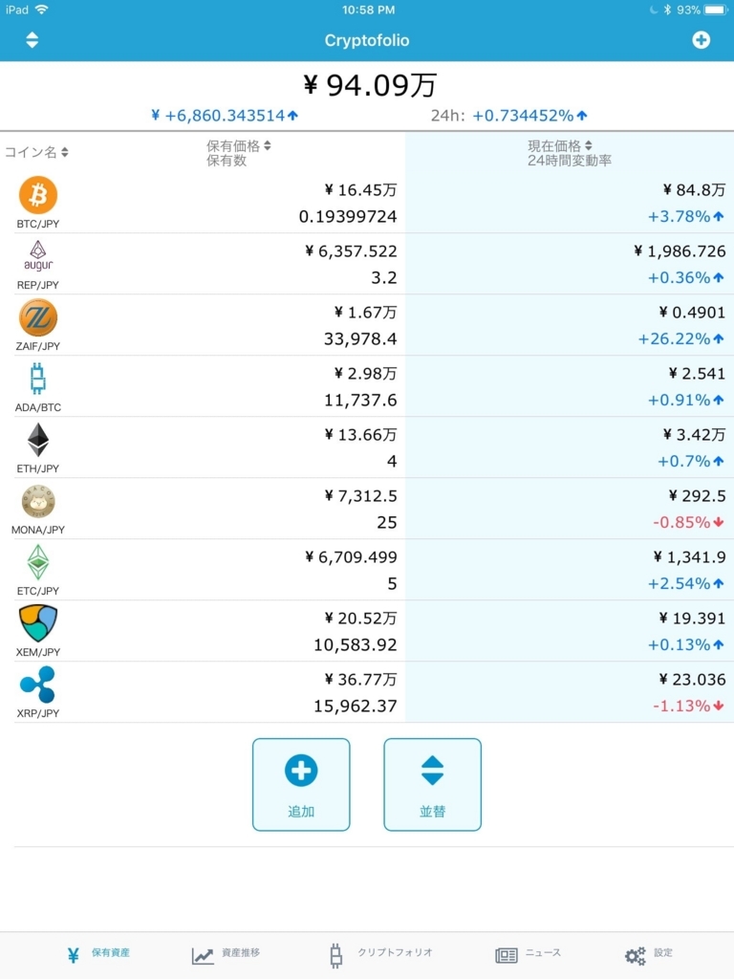Viewport: 734px width, 979px height.
Task: Click the 追加 add button
Action: [301, 785]
